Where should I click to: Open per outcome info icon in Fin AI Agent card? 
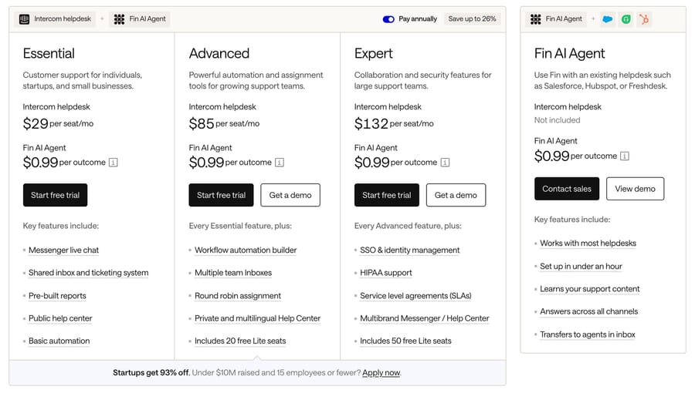pos(625,156)
